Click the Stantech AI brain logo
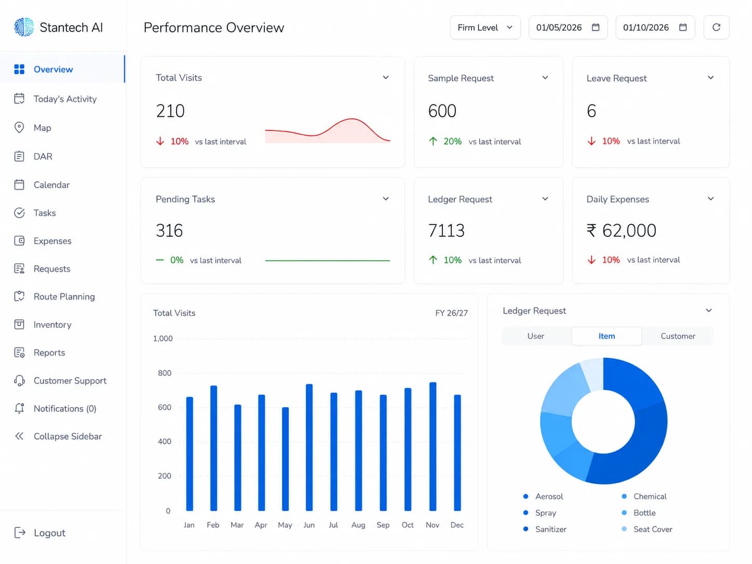The image size is (752, 564). pos(24,27)
